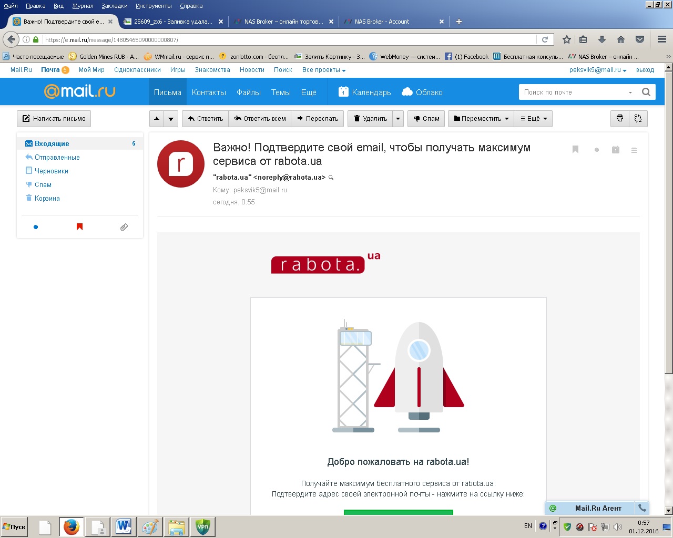
Task: Click Ответить to reply
Action: (x=206, y=118)
